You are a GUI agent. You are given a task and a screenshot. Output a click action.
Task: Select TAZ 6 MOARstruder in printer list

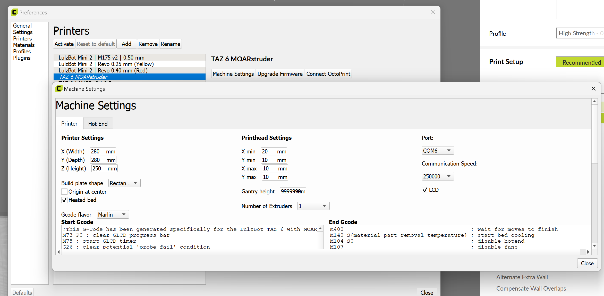coord(130,77)
